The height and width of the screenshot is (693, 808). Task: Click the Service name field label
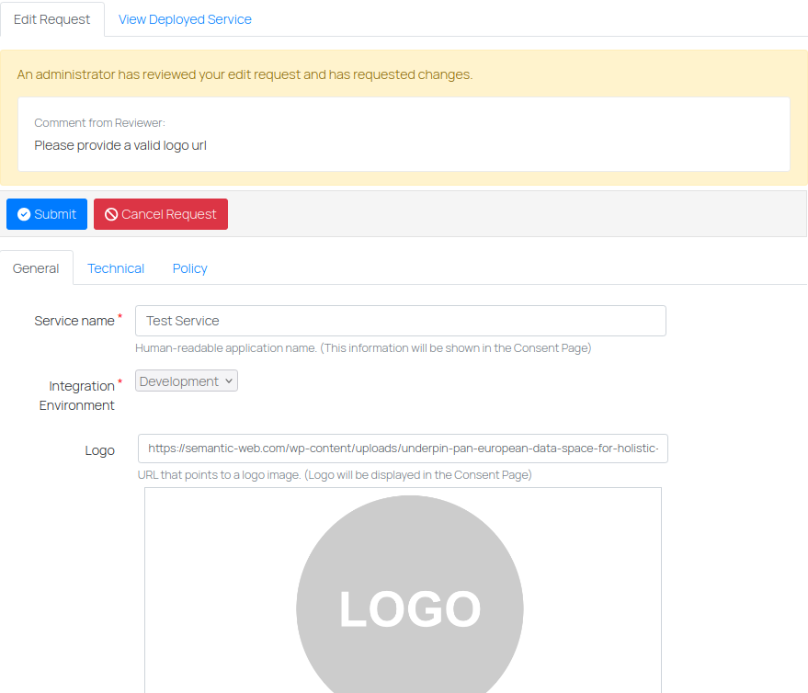(74, 321)
